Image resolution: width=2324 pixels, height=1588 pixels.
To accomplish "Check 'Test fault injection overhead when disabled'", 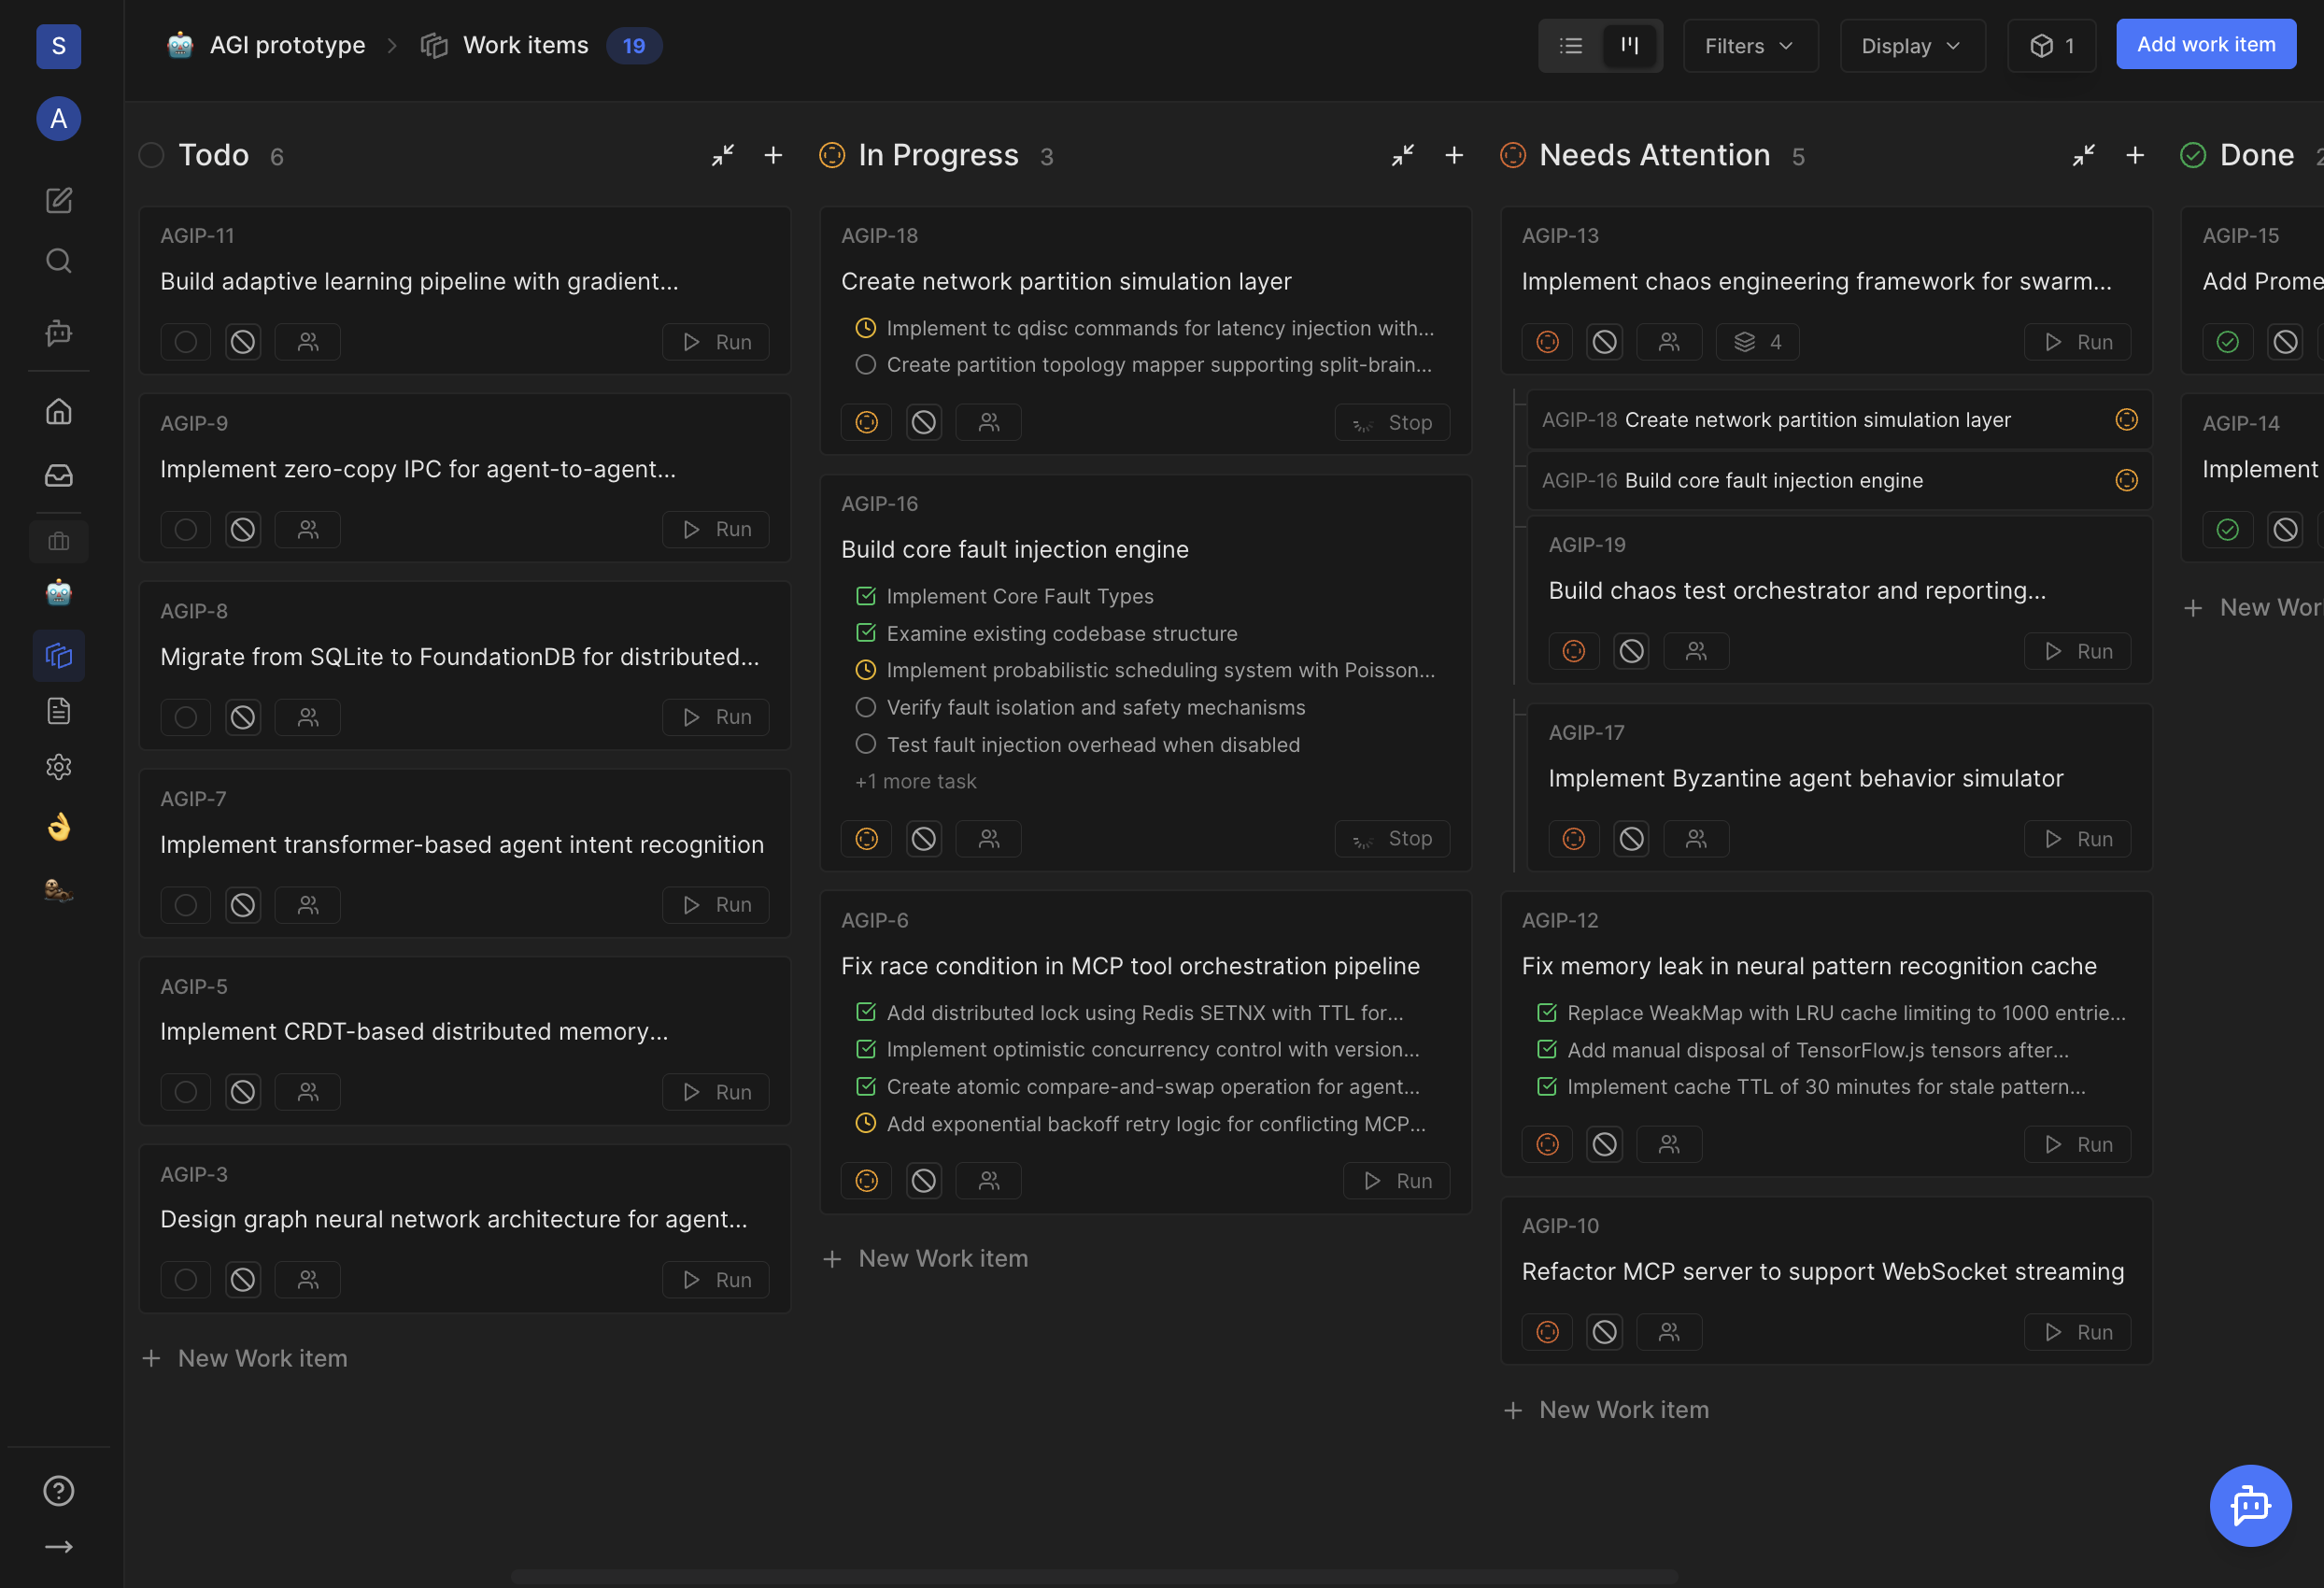I will (x=866, y=744).
